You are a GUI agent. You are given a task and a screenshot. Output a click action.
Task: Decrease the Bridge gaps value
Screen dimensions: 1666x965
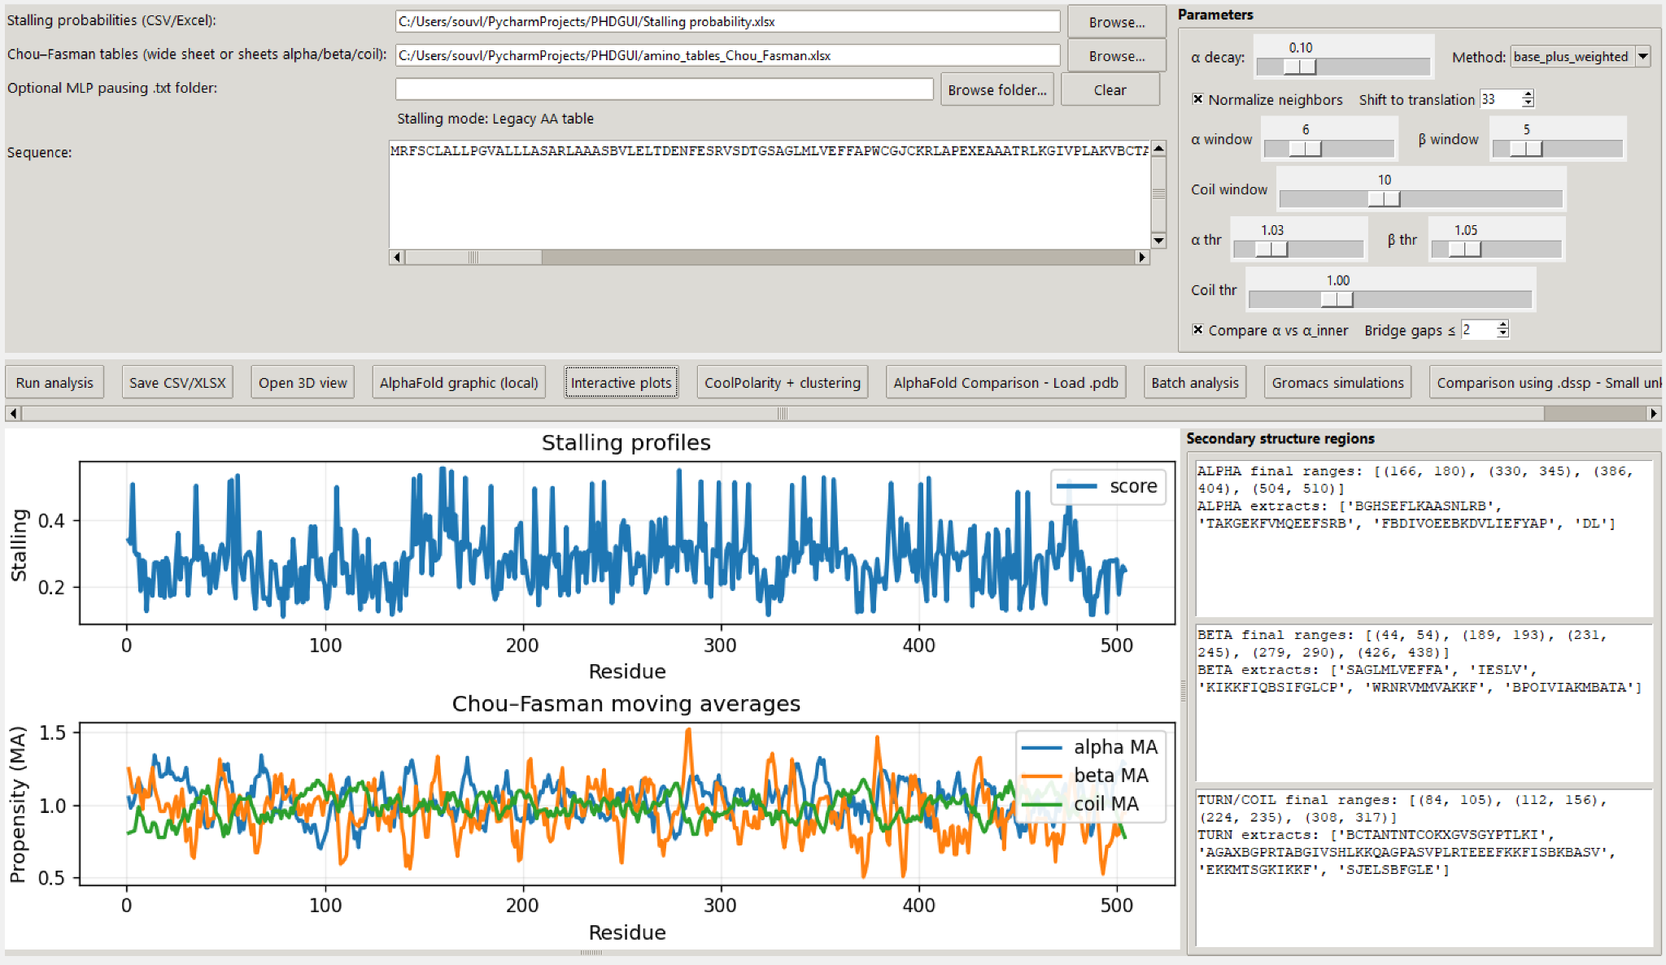coord(1501,334)
